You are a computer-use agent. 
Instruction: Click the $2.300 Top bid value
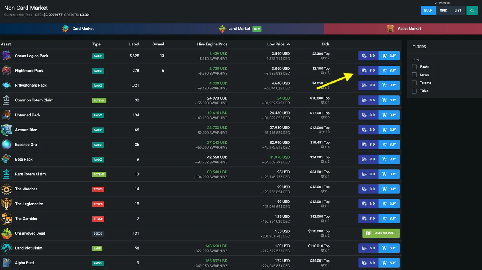pyautogui.click(x=321, y=54)
